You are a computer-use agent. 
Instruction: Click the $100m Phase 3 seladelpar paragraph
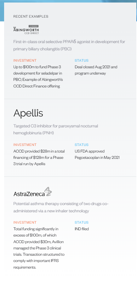pyautogui.click(x=39, y=76)
